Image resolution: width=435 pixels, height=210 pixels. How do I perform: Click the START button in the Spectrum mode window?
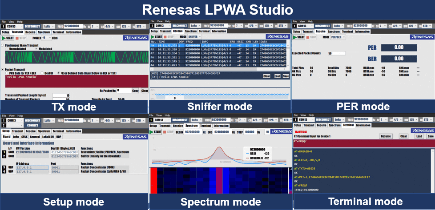(x=156, y=132)
